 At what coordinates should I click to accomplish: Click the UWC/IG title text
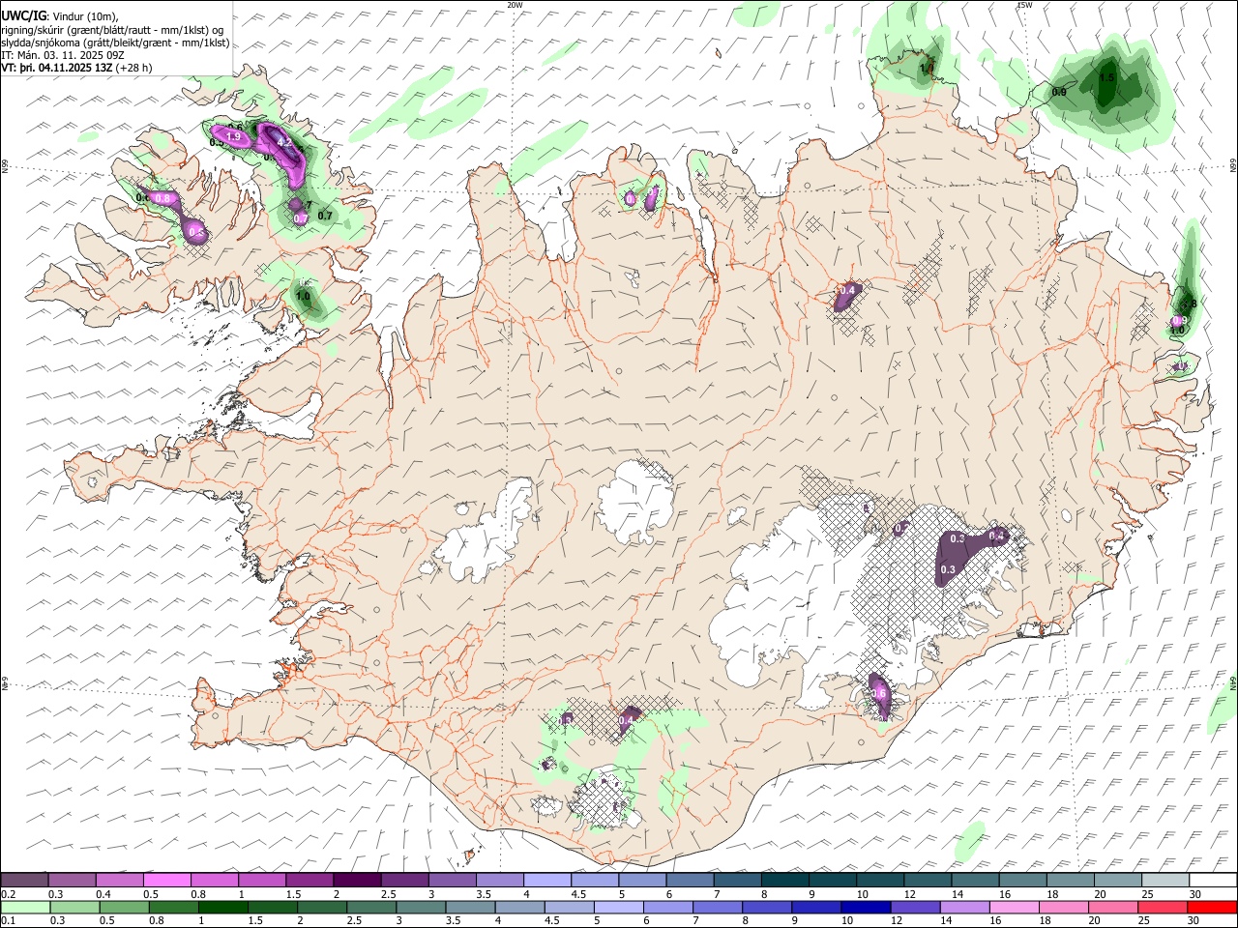(22, 16)
